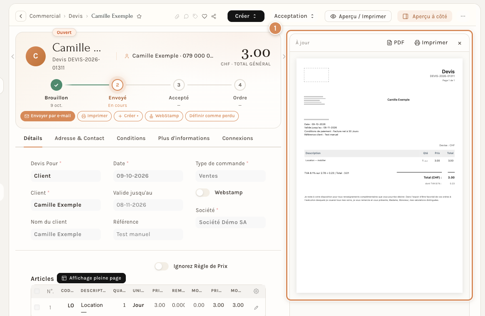The width and height of the screenshot is (485, 316).
Task: Open attachments paperclip icon
Action: [177, 16]
